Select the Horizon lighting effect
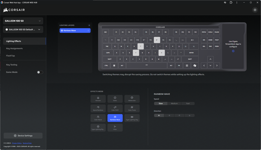 point(98,99)
